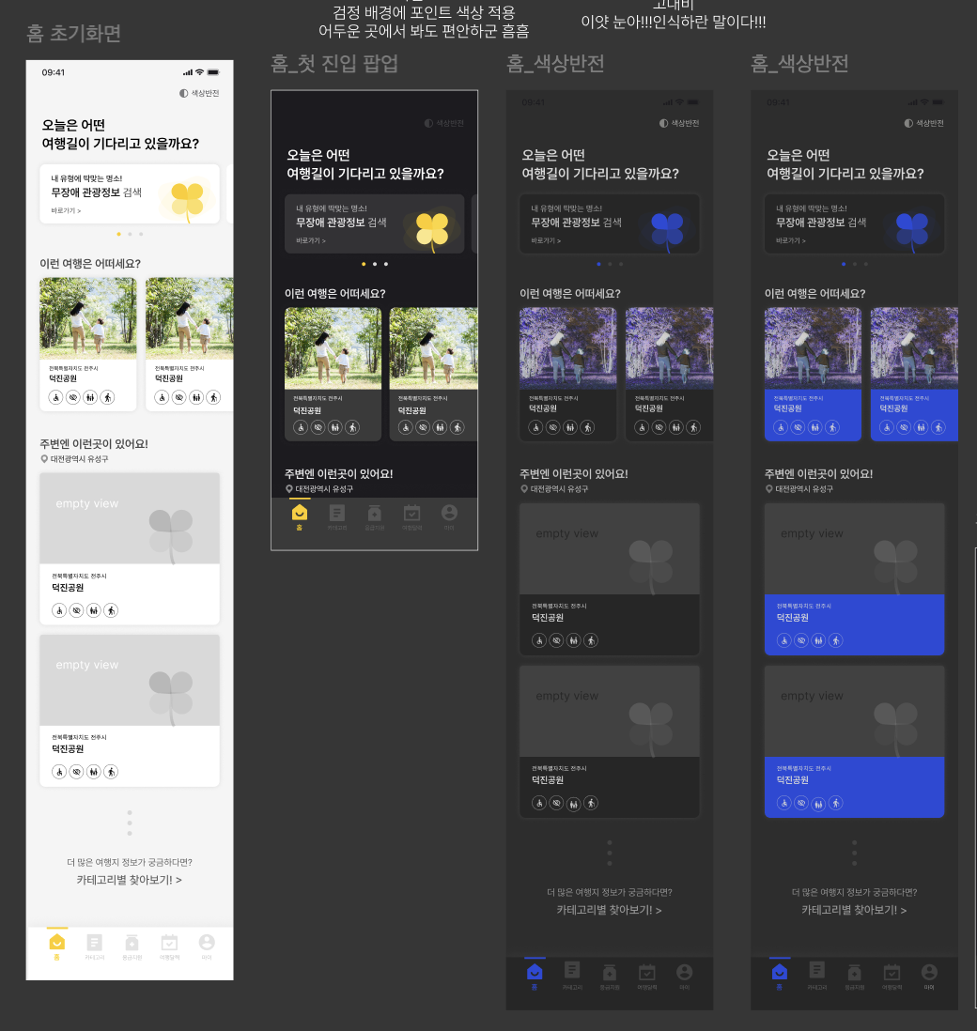Select blue carousel dot in dark-card 홈_색상반전
977x1031 pixels.
[598, 265]
